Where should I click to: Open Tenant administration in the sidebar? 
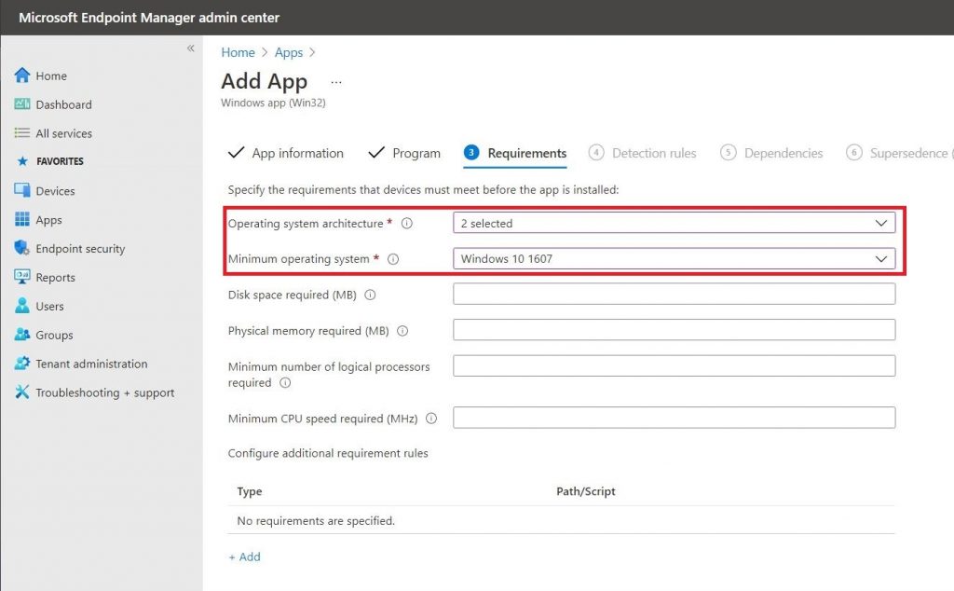[91, 364]
